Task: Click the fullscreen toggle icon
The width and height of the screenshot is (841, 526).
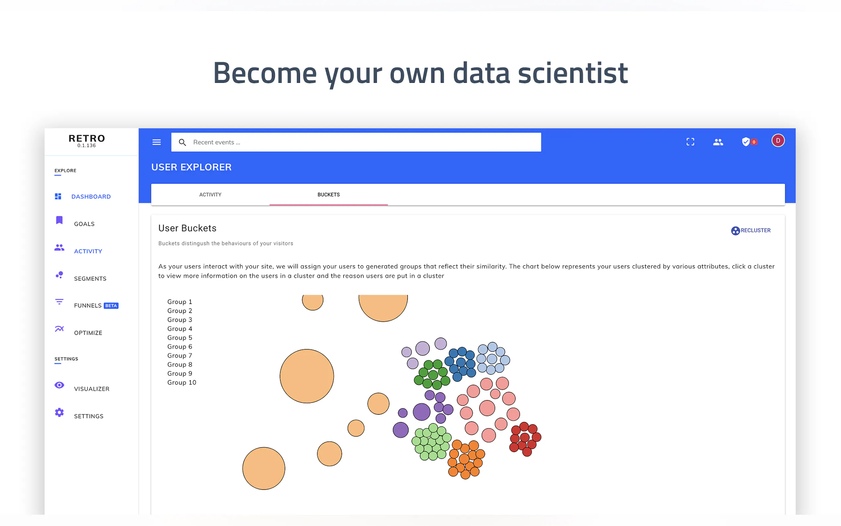Action: [x=690, y=141]
